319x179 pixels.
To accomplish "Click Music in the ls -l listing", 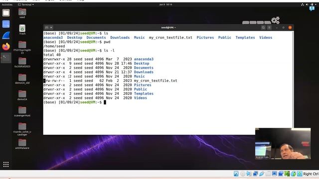I will [140, 76].
